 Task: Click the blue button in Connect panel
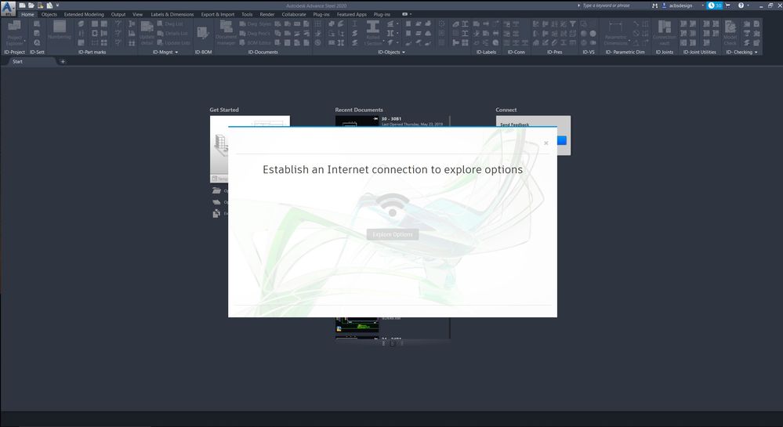pyautogui.click(x=562, y=140)
